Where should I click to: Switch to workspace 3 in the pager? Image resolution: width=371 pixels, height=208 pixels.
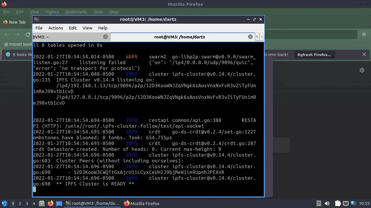pos(27,203)
